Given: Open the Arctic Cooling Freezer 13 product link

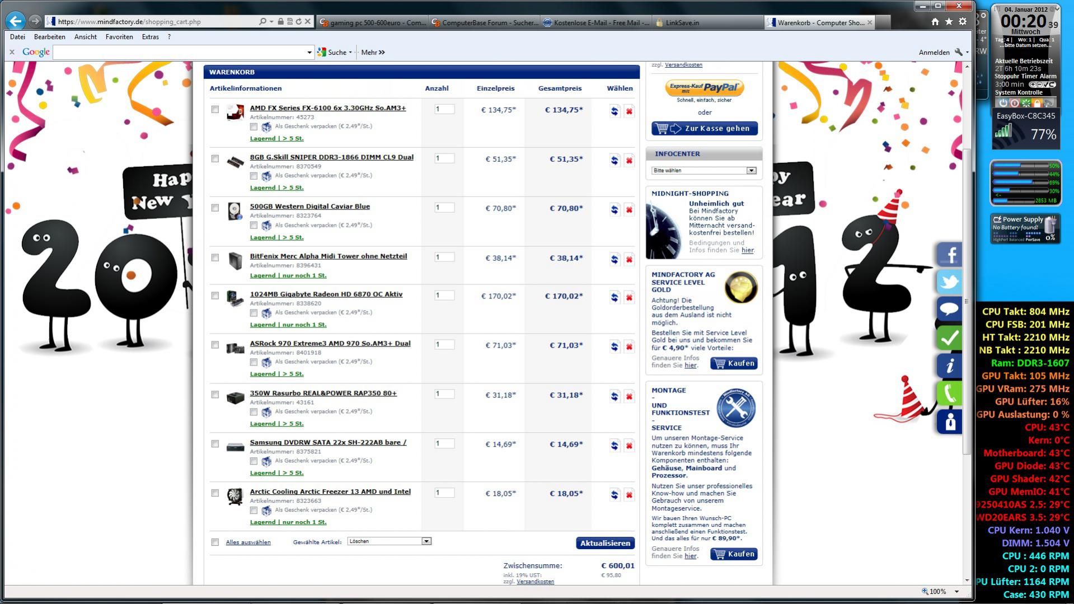Looking at the screenshot, I should (x=330, y=491).
